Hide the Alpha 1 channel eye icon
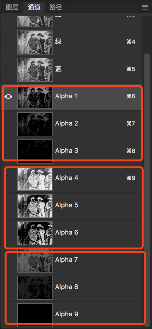 click(x=8, y=97)
